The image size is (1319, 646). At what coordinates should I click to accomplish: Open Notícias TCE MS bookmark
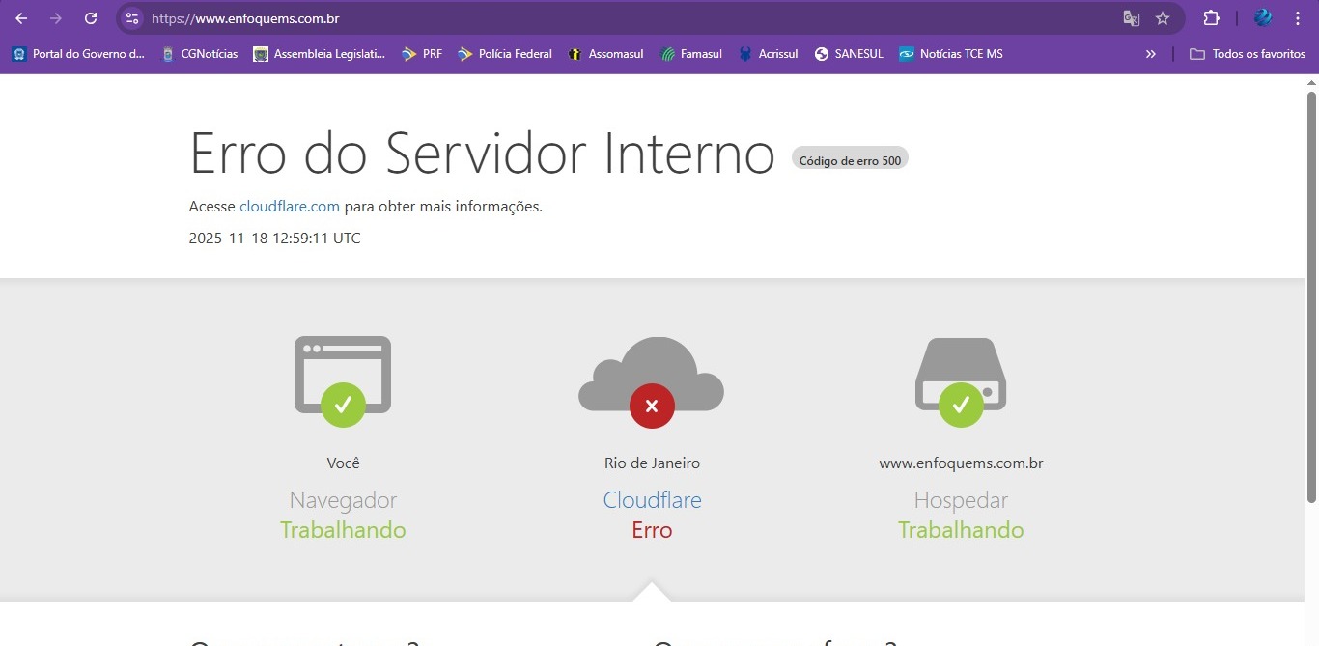[951, 54]
